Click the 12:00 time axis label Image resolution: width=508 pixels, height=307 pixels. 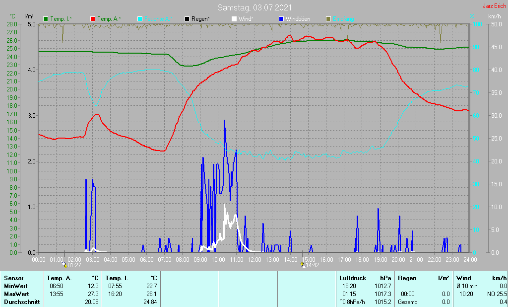254,260
